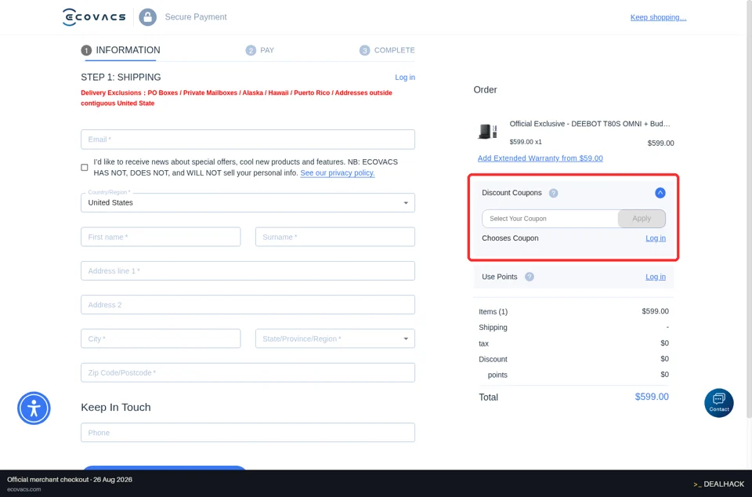Image resolution: width=752 pixels, height=497 pixels.
Task: Click the Total amount $599.00
Action: pos(652,397)
